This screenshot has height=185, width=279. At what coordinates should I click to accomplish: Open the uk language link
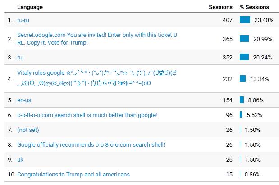20,160
